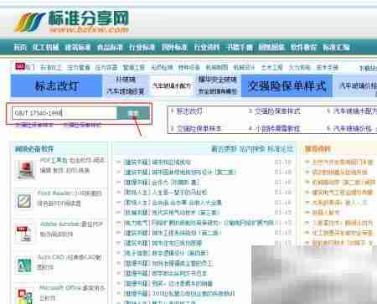Click the green search button
The width and height of the screenshot is (377, 304).
133,113
